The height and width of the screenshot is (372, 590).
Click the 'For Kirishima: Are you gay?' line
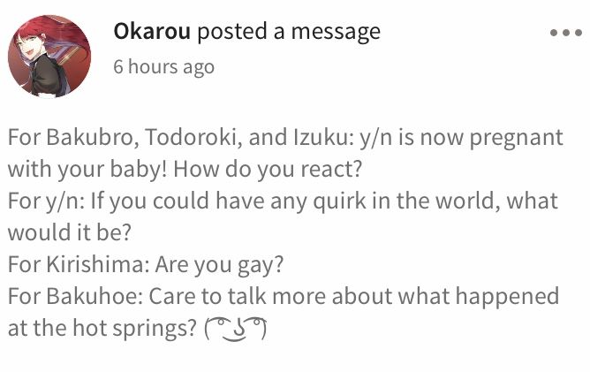click(146, 265)
